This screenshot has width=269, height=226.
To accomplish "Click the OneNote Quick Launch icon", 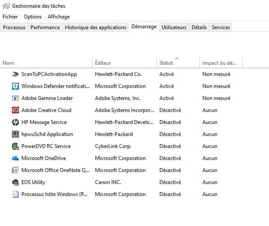I will (x=15, y=170).
